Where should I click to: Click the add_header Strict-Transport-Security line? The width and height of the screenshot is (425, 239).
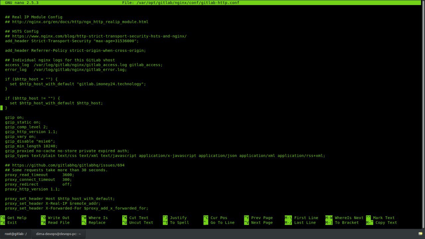point(72,41)
